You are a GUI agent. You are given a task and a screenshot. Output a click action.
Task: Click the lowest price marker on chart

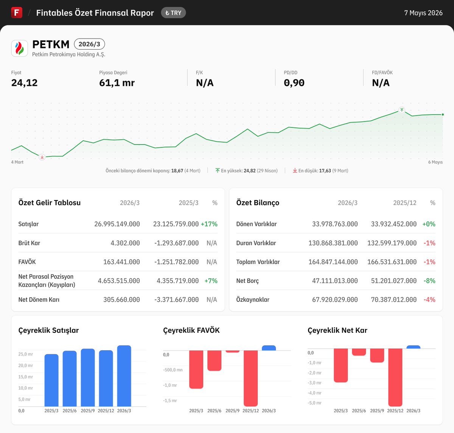(x=42, y=157)
